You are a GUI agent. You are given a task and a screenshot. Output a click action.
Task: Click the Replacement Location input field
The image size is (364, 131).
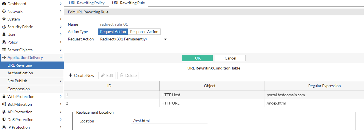(x=169, y=121)
